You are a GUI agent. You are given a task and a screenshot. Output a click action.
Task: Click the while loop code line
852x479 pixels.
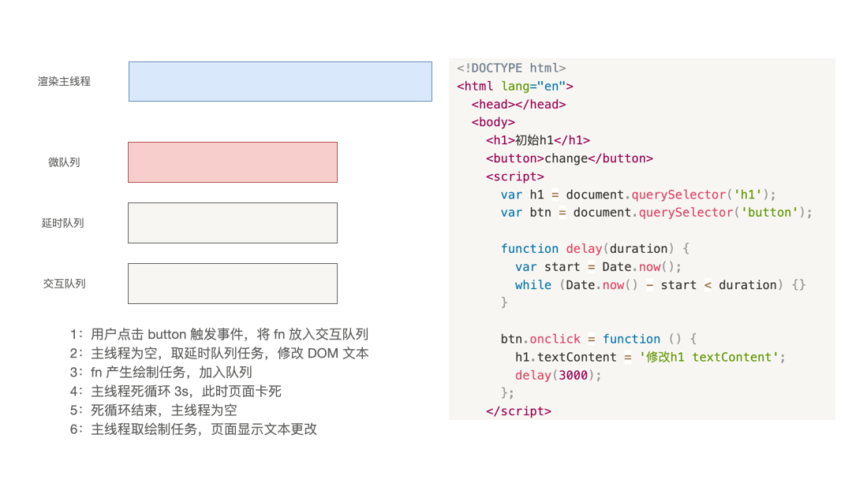[660, 284]
